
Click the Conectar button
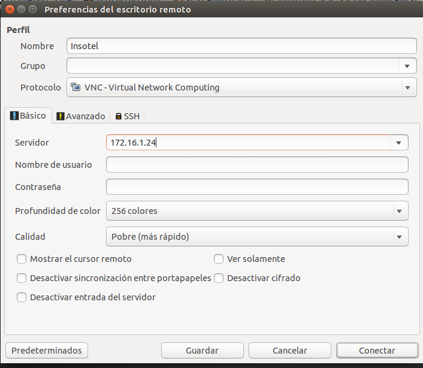tap(377, 350)
